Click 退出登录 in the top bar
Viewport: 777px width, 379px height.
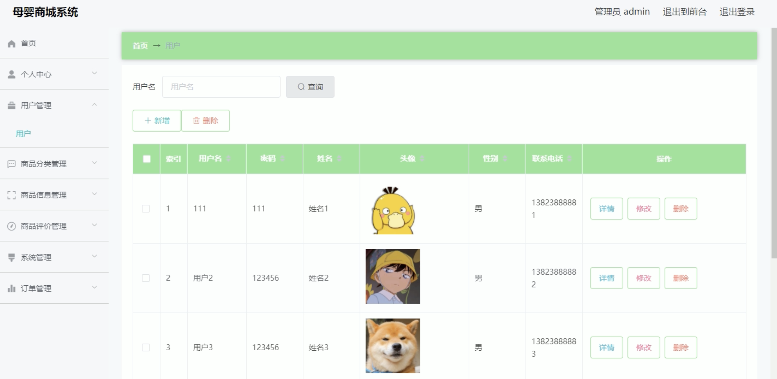pos(737,12)
